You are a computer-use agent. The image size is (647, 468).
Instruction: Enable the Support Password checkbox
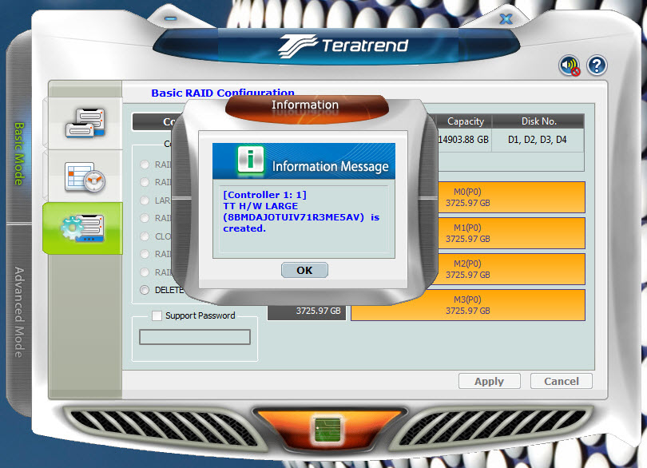tap(157, 315)
